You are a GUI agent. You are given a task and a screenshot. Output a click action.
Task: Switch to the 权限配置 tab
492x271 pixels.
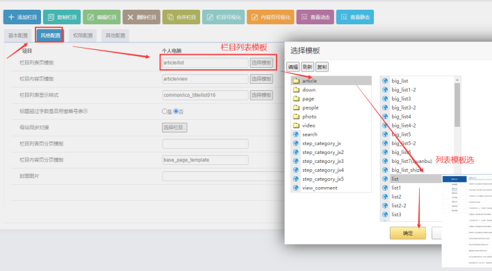83,35
